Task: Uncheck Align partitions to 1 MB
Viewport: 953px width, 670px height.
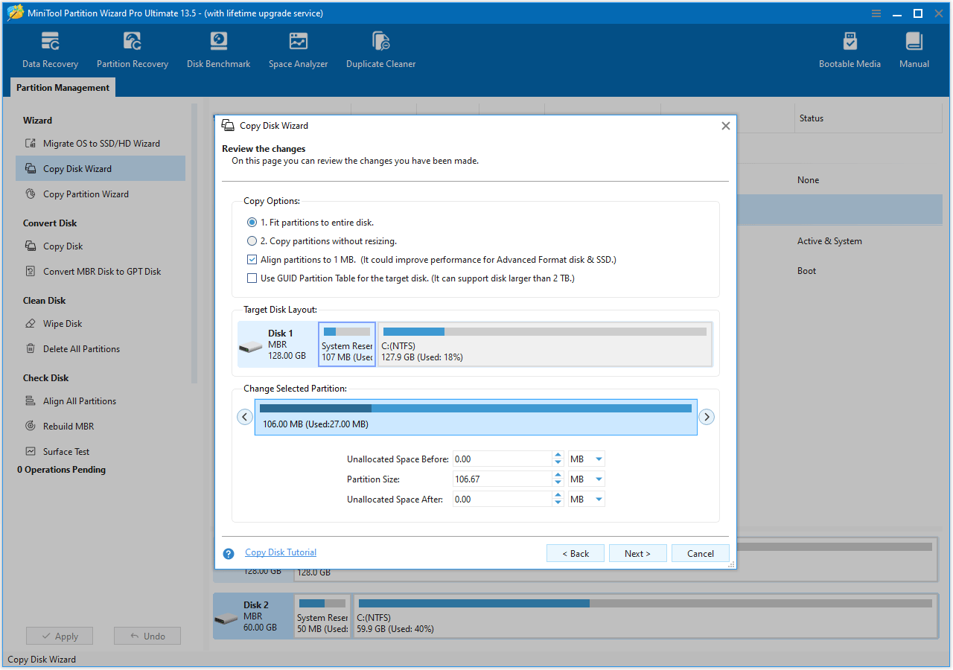Action: click(252, 259)
